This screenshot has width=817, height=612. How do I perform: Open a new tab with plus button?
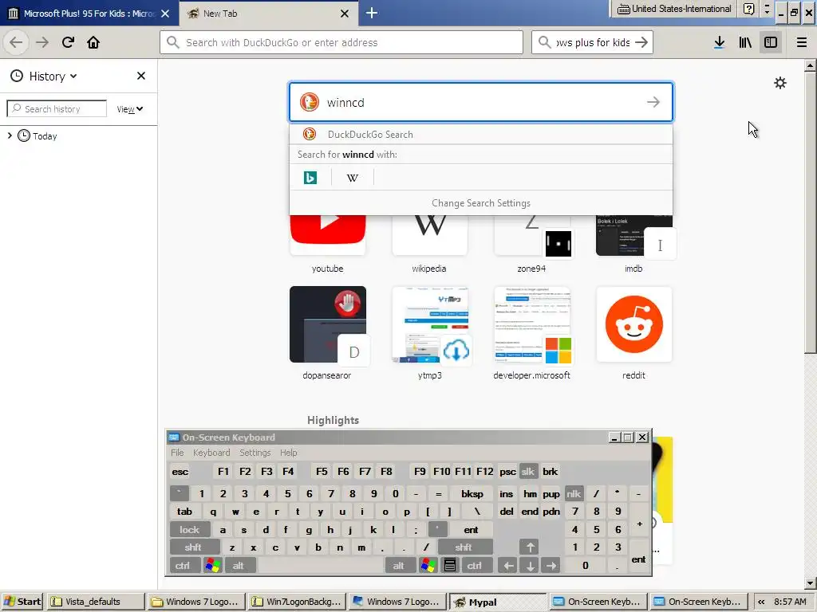pyautogui.click(x=372, y=13)
